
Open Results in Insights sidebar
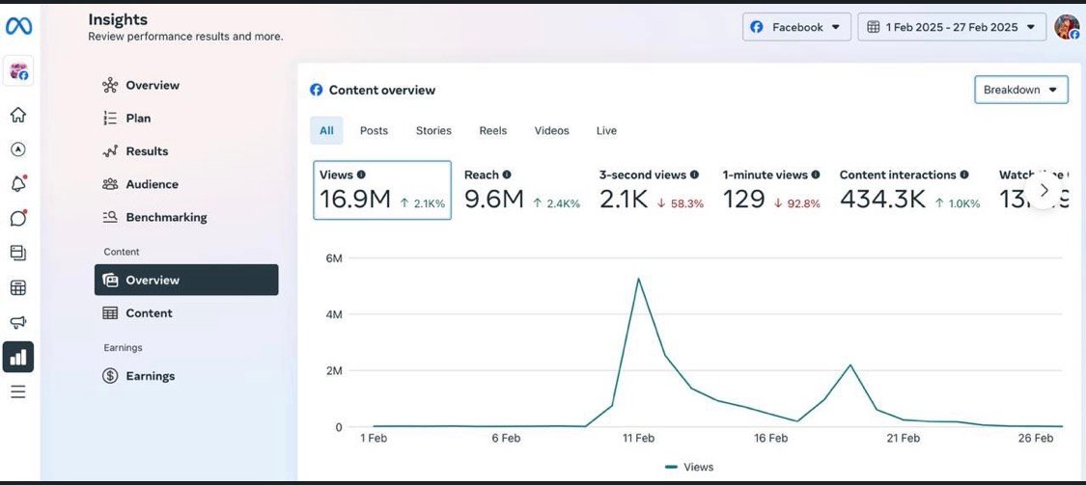pos(186,150)
